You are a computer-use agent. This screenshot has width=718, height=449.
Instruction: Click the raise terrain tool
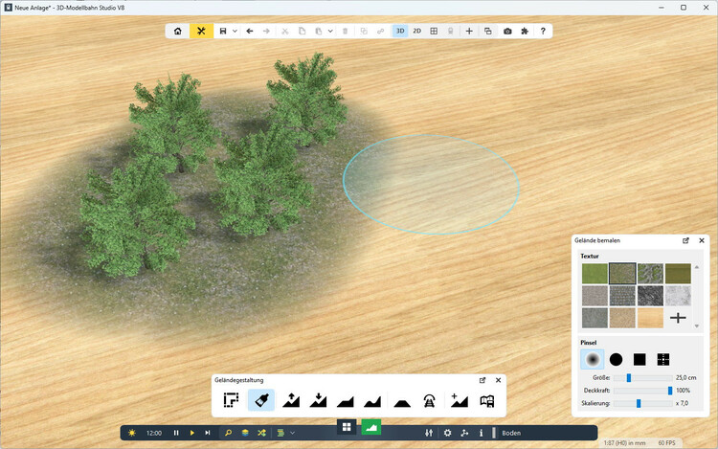pos(290,400)
